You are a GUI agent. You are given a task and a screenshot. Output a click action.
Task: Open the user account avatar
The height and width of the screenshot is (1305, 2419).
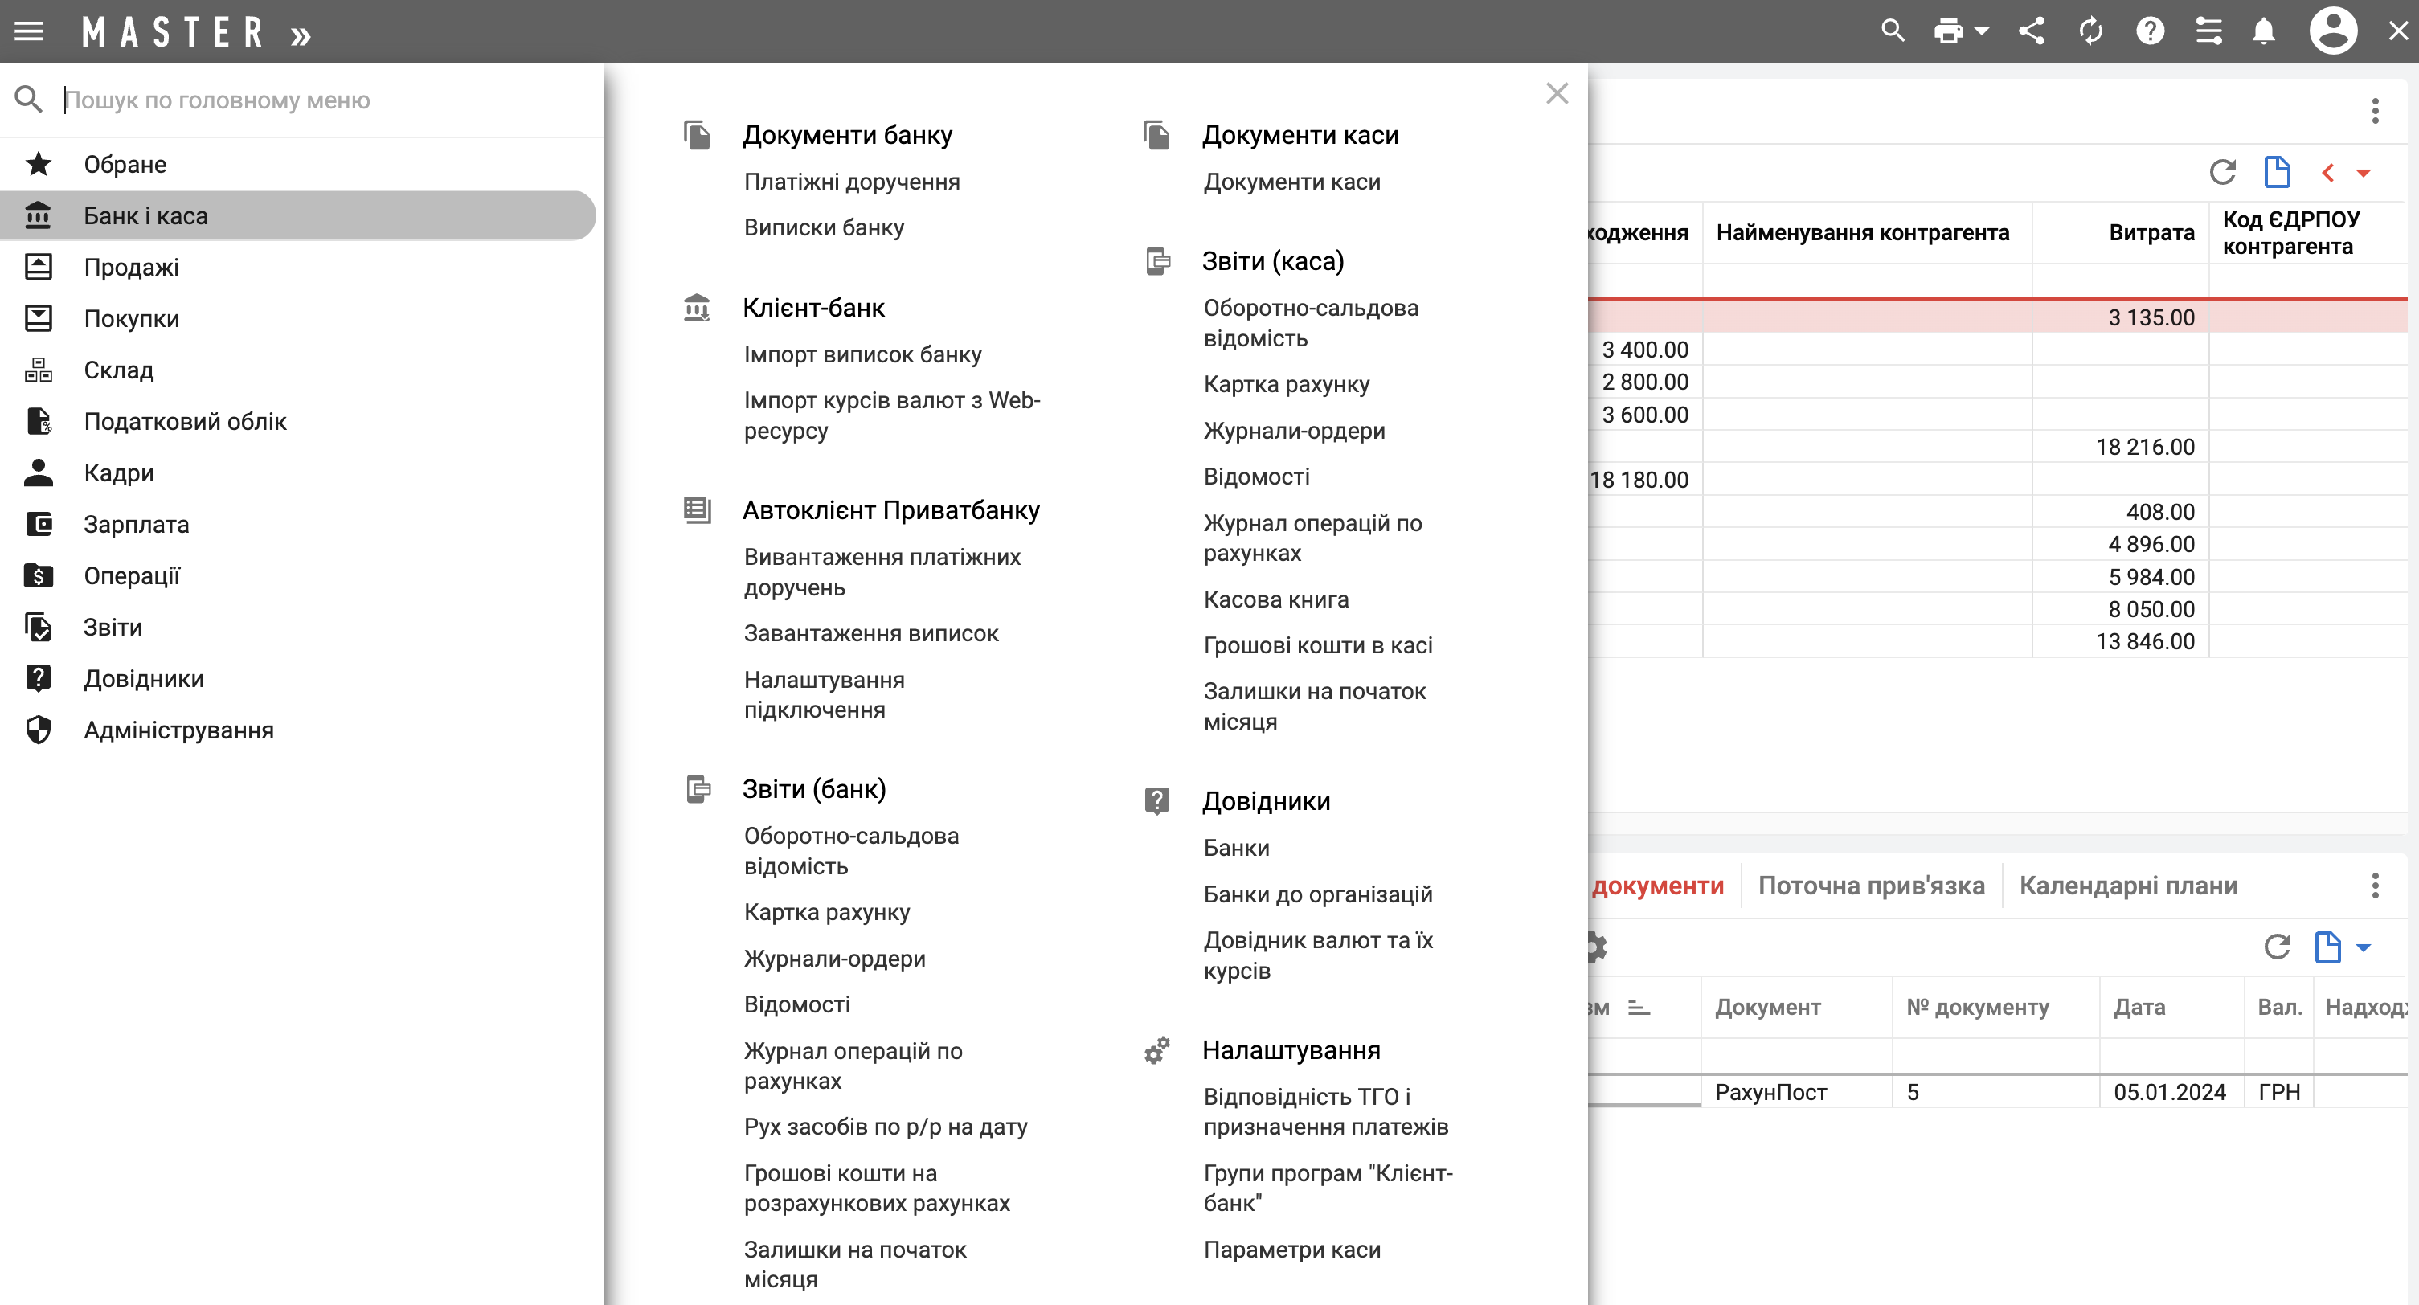2332,31
